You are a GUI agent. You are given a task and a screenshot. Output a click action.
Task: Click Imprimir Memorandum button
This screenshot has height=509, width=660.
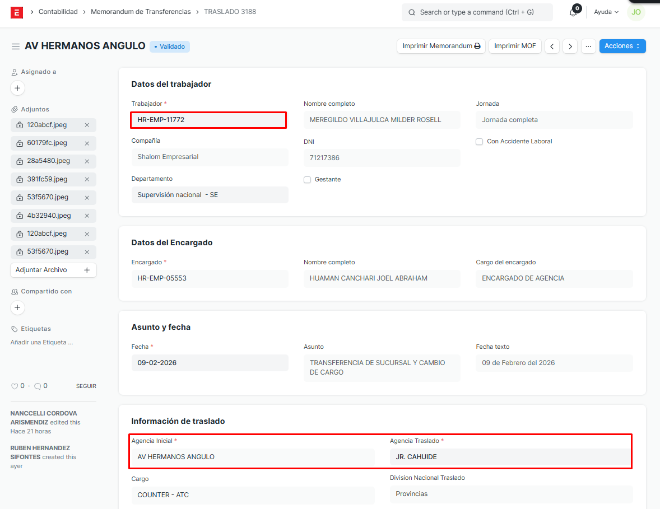[x=441, y=46]
